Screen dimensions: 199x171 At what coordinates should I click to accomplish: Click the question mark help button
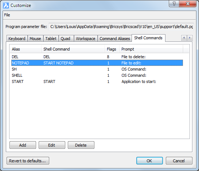(174, 4)
